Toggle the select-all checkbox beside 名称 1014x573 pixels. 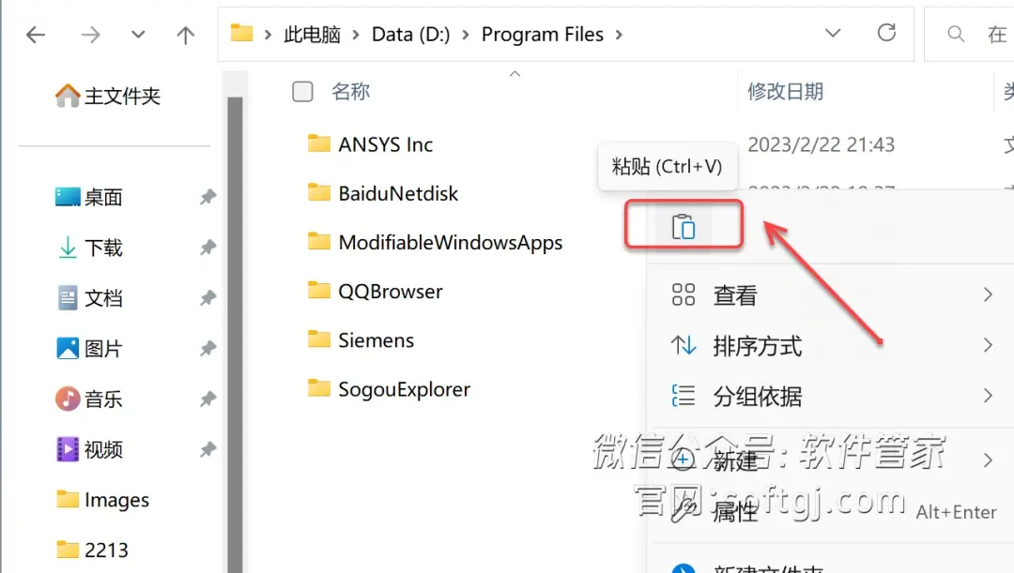(302, 92)
